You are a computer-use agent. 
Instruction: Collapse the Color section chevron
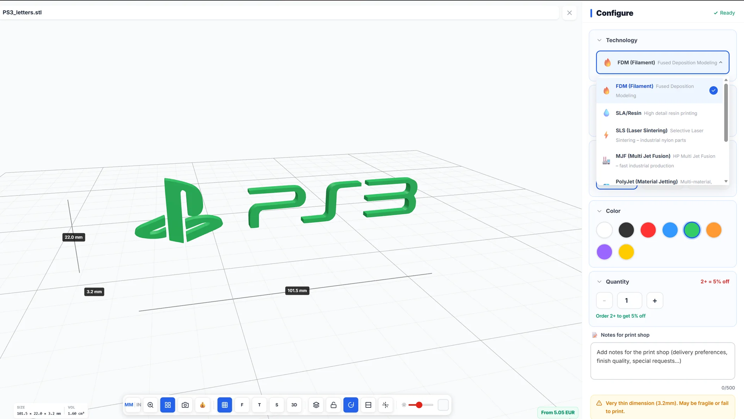point(599,211)
